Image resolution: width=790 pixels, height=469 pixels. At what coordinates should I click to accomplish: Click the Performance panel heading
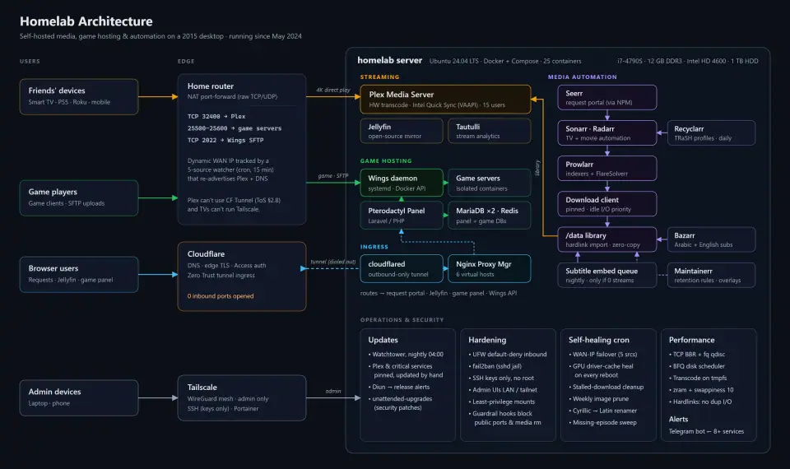691,340
